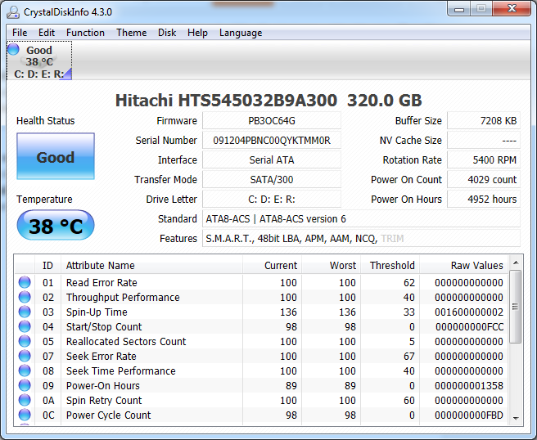The height and width of the screenshot is (440, 537).
Task: Click the attribute list scroll down arrow
Action: pos(516,418)
